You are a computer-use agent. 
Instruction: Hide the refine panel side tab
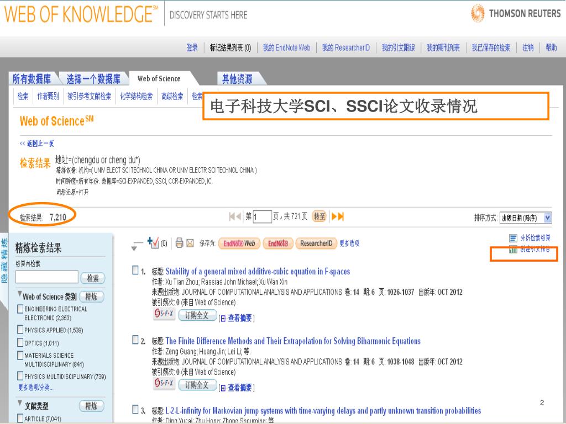coord(4,261)
